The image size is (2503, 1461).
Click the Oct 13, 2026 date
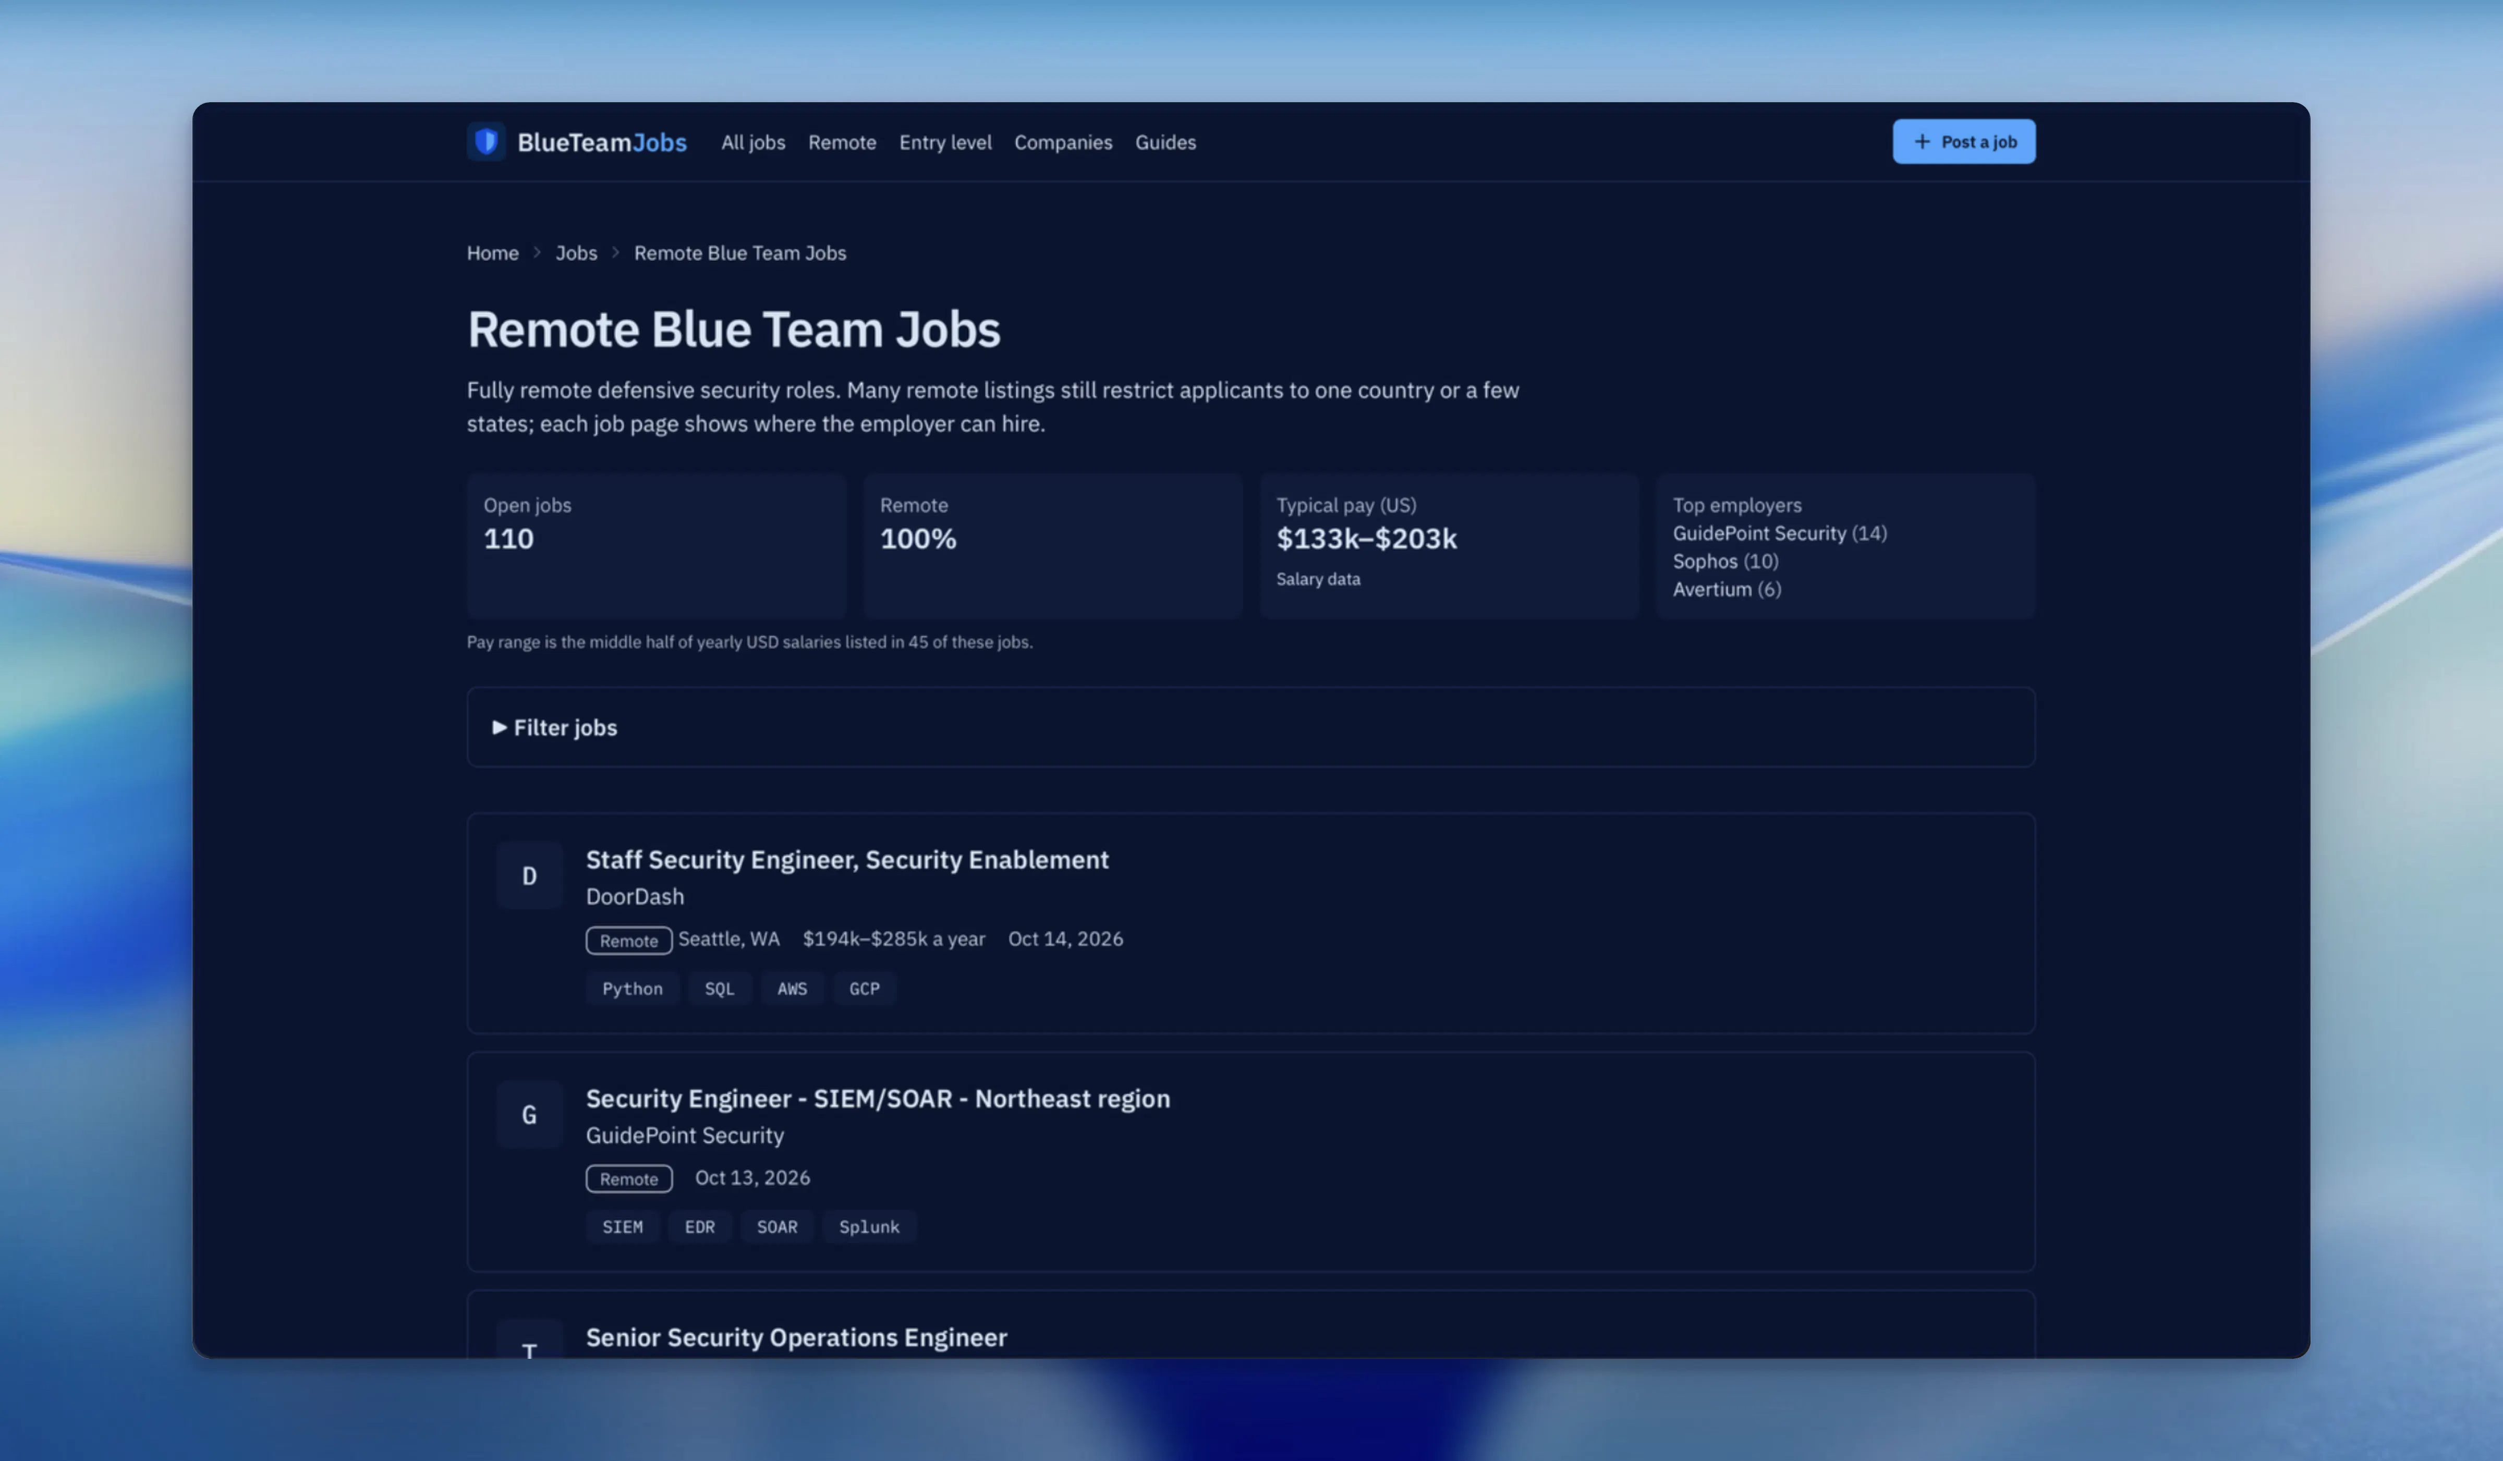[x=753, y=1177]
